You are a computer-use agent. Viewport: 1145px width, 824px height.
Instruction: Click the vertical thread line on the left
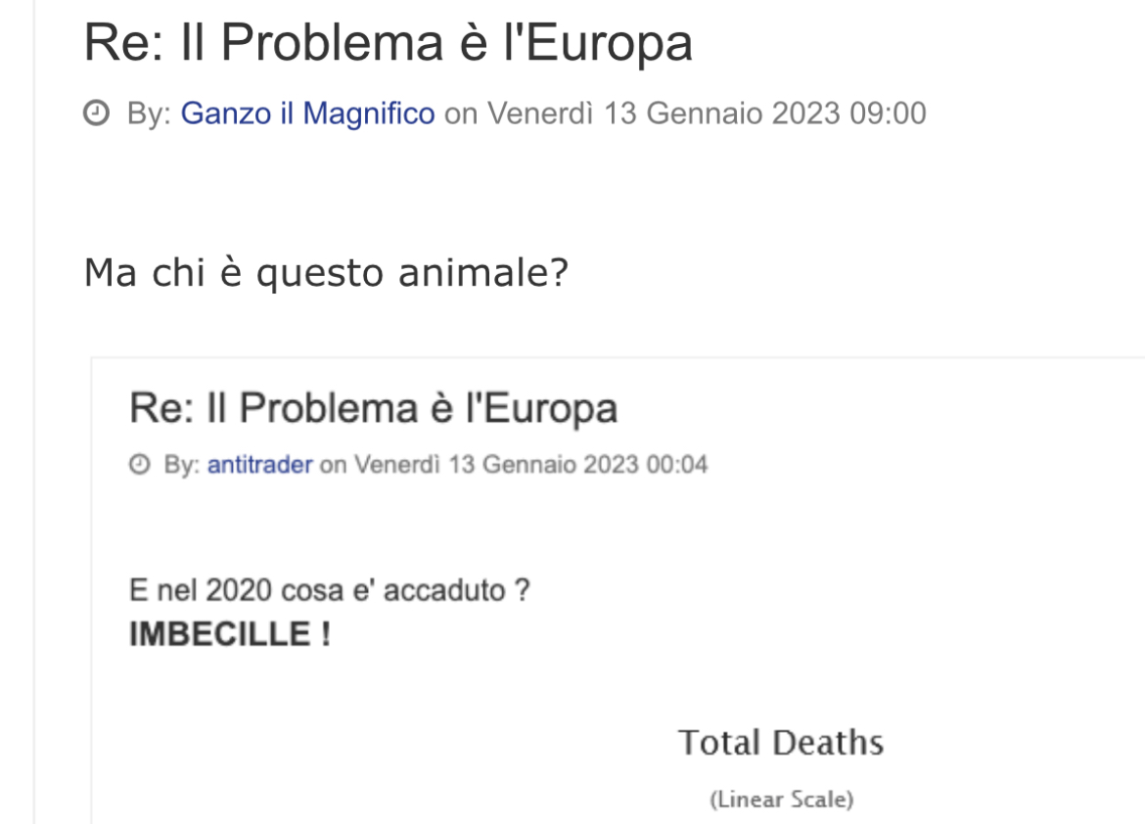[x=33, y=412]
